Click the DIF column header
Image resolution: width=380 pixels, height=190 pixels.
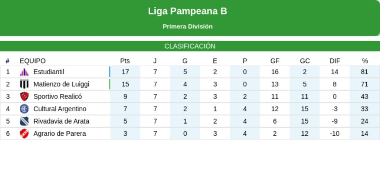335,61
